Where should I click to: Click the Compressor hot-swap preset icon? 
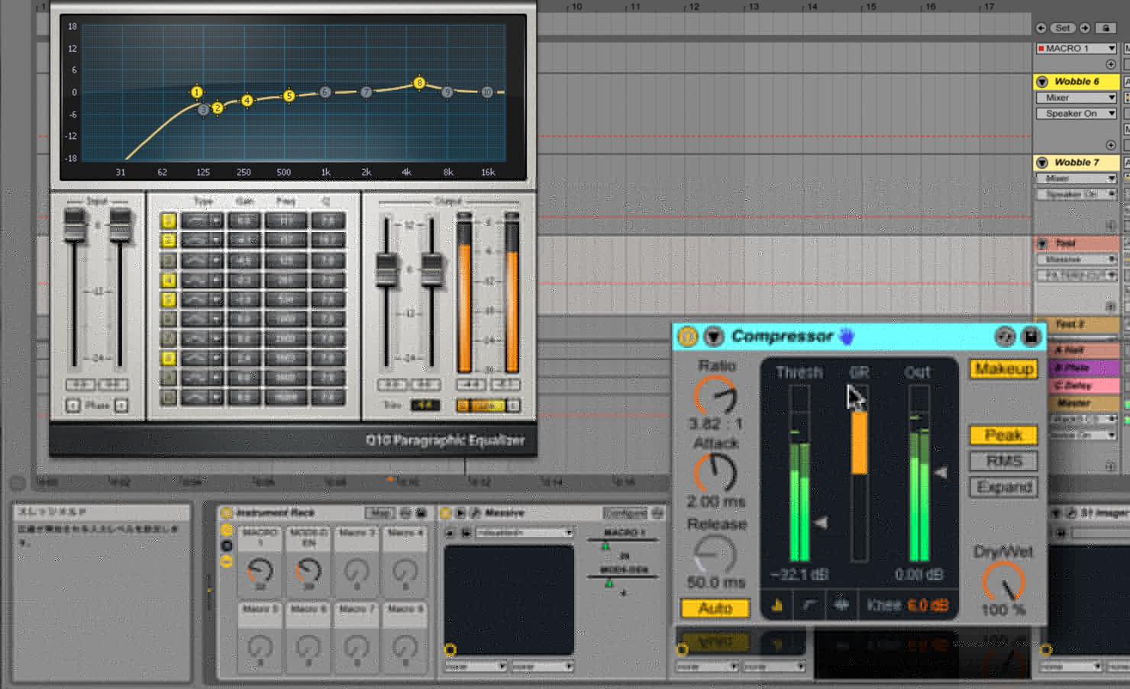(x=1005, y=336)
